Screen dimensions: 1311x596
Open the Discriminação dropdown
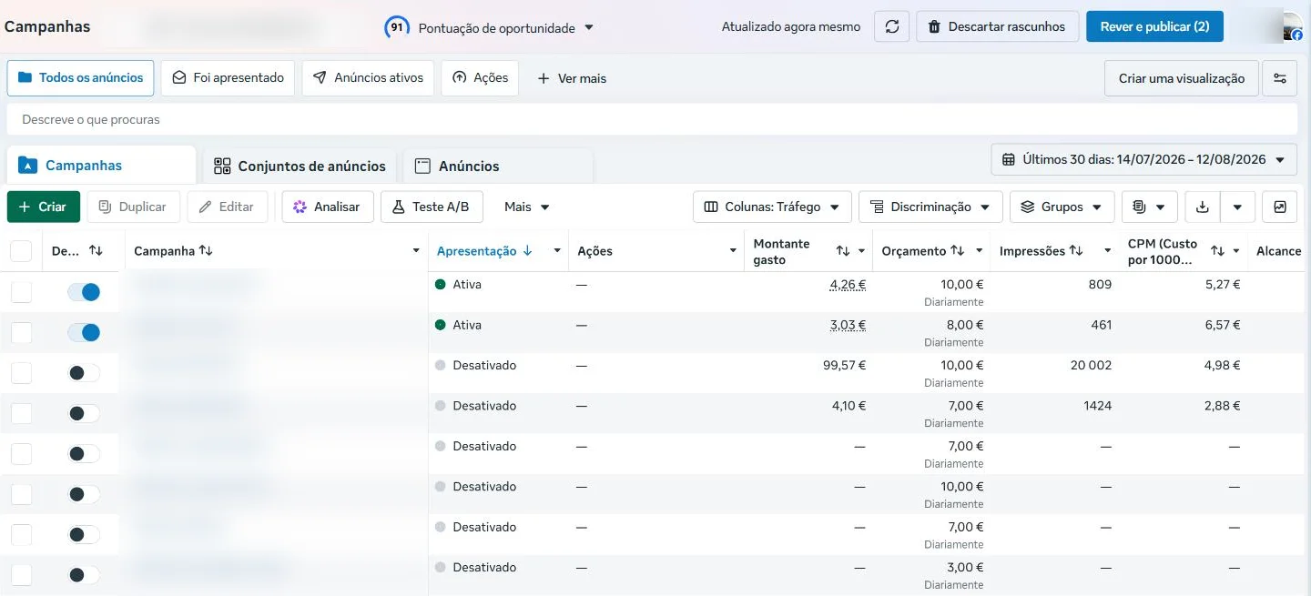[x=930, y=207]
